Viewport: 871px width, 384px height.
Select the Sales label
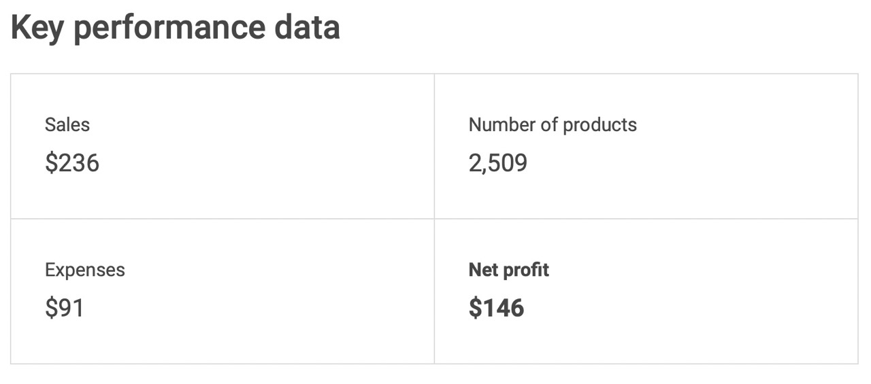pos(67,125)
